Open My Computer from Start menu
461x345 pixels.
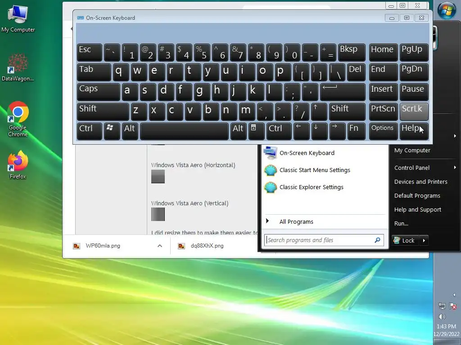(412, 150)
